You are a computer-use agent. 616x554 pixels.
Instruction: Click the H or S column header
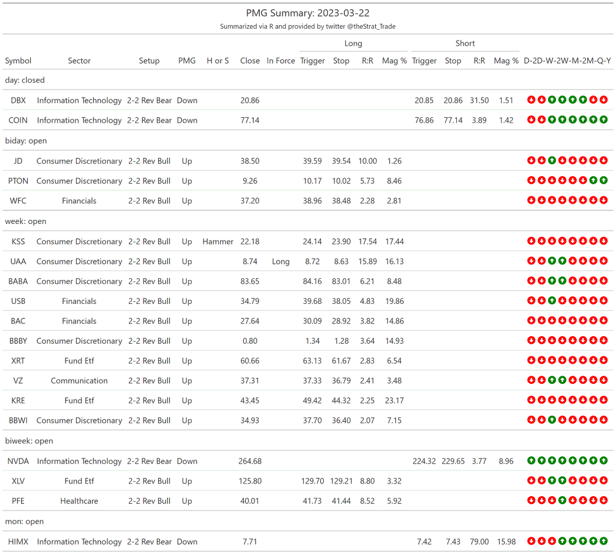point(218,60)
